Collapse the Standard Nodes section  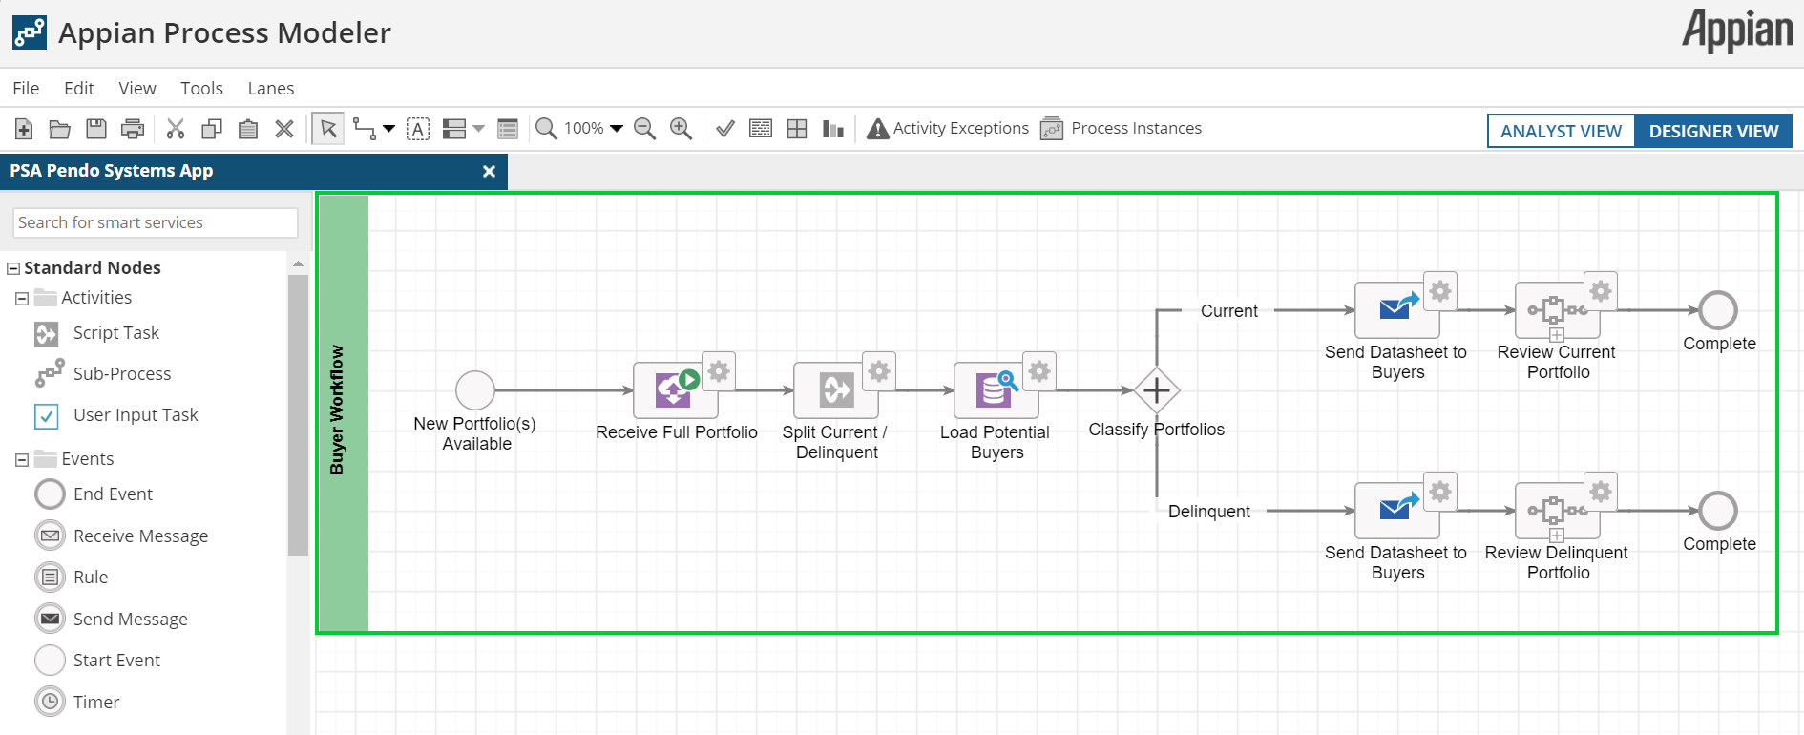pos(13,268)
